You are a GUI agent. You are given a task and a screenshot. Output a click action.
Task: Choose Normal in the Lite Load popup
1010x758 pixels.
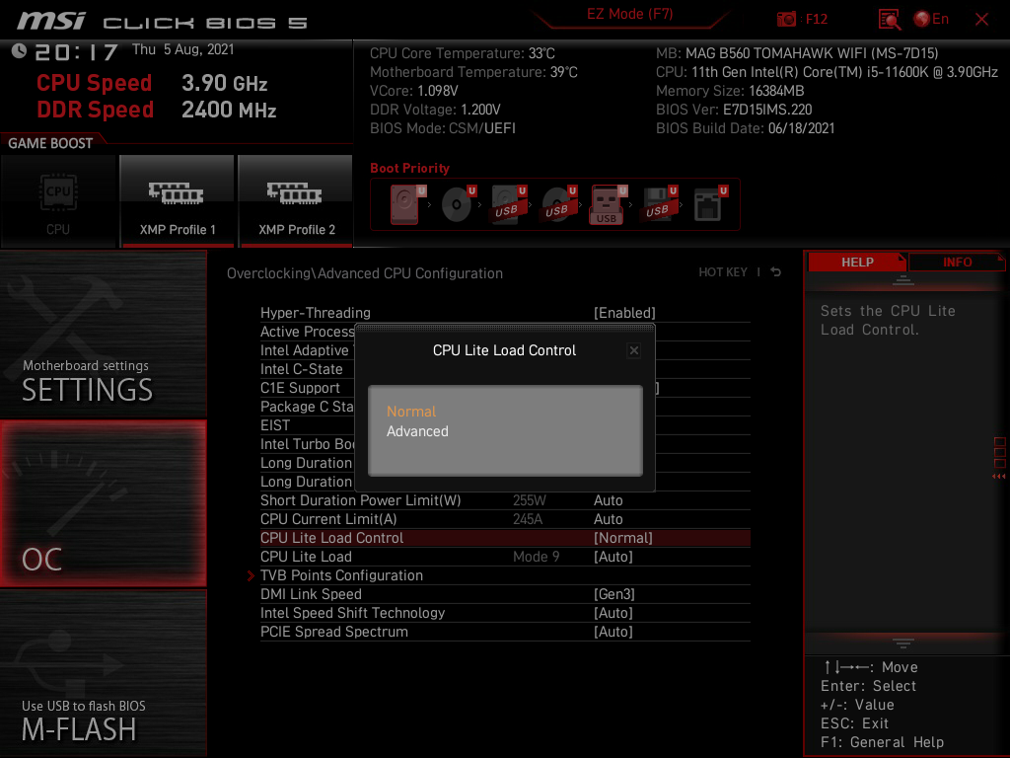click(411, 412)
